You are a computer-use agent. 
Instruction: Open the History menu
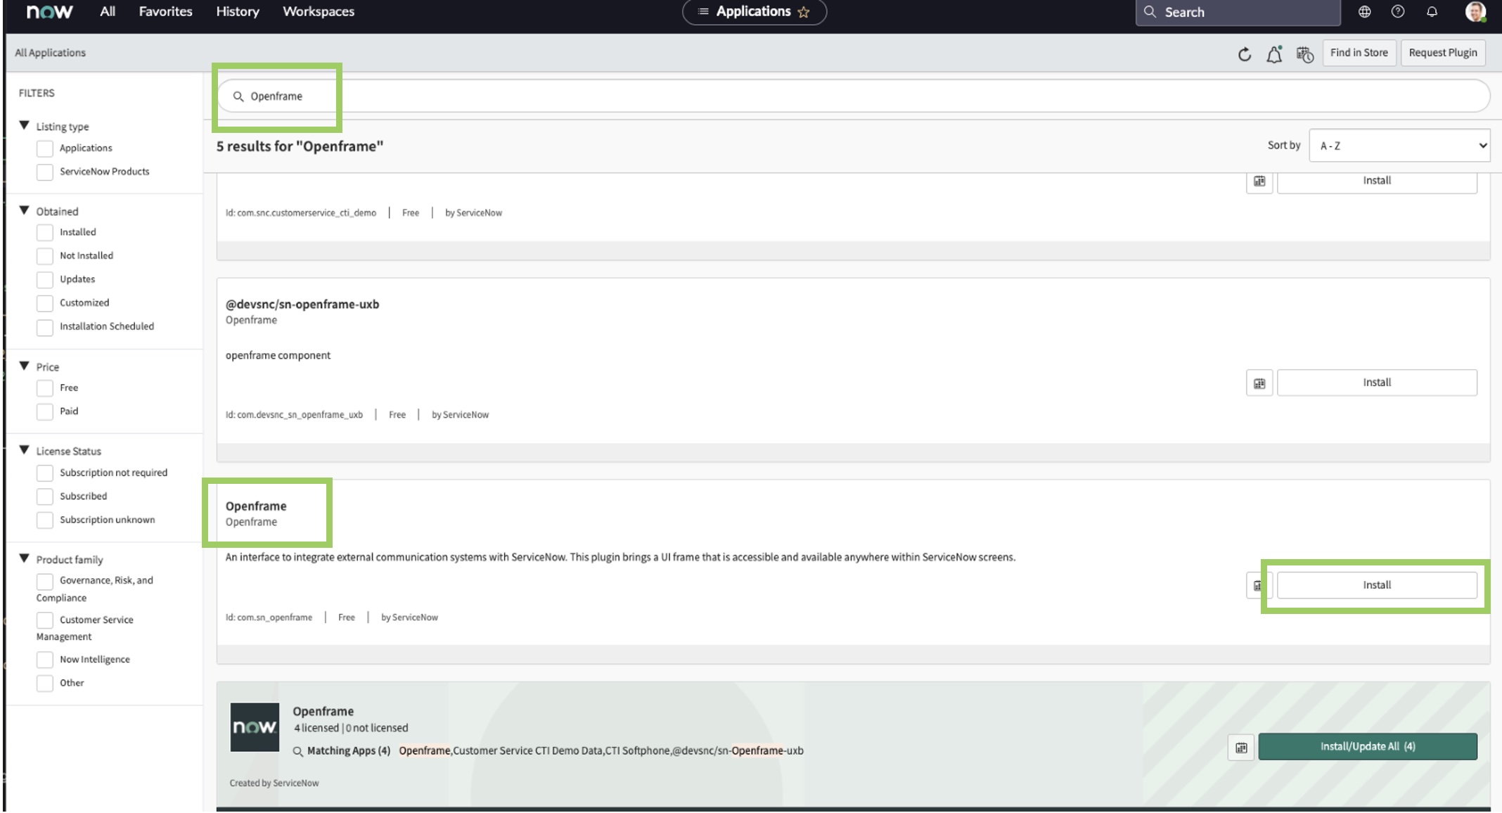pyautogui.click(x=238, y=11)
